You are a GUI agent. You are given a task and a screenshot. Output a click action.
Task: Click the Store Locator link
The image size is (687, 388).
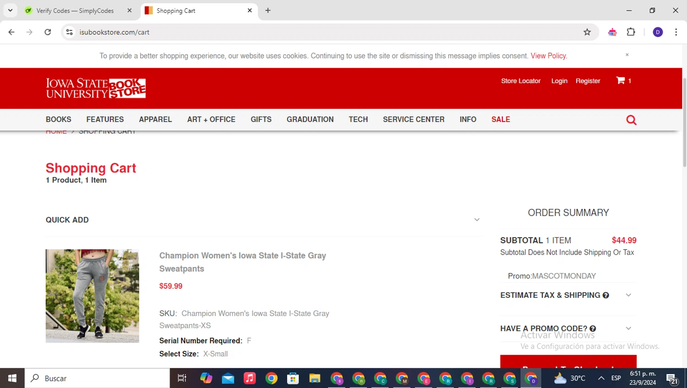[521, 81]
